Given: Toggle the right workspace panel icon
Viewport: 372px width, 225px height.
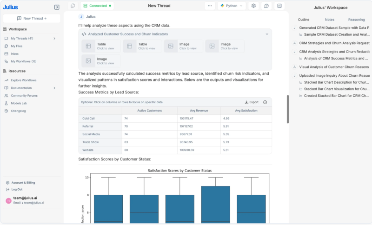Looking at the screenshot, I should click(279, 6).
